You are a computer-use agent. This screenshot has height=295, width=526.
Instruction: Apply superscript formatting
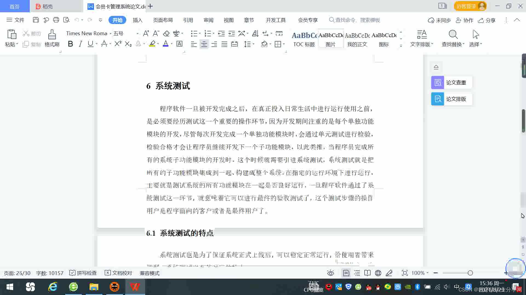tap(118, 44)
